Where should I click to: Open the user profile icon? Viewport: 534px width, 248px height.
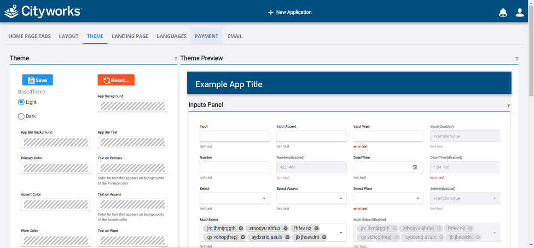[520, 12]
